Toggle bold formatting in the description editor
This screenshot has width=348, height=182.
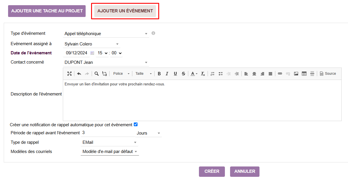point(159,74)
